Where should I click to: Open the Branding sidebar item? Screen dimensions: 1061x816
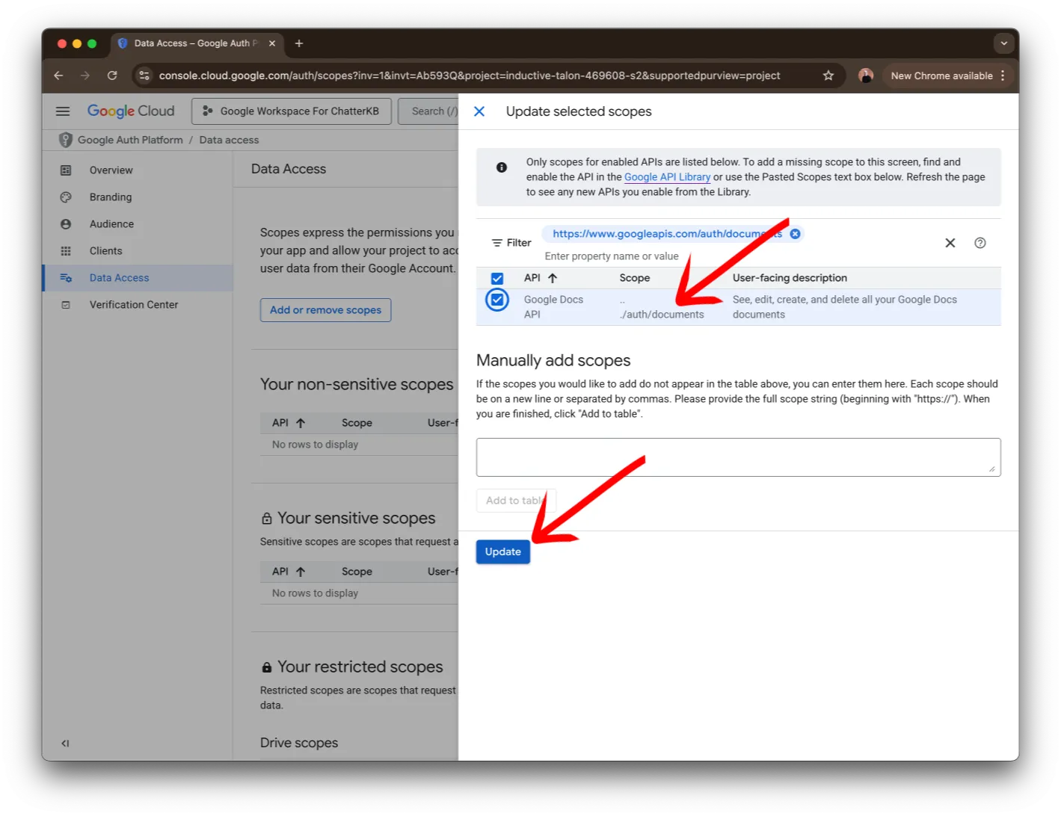(x=138, y=197)
